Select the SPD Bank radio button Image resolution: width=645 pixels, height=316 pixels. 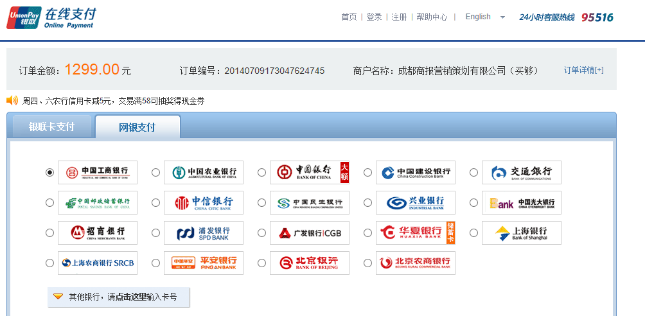[156, 233]
